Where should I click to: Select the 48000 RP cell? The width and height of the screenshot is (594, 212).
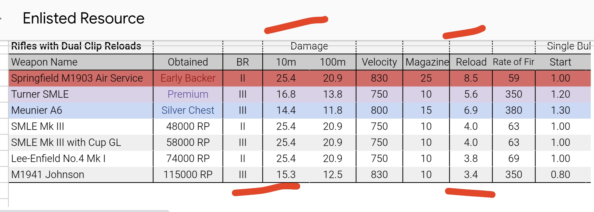(x=188, y=126)
